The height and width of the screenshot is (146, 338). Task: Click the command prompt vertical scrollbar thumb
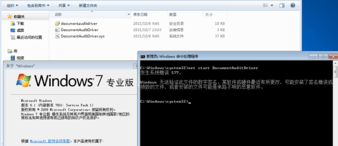[x=335, y=71]
